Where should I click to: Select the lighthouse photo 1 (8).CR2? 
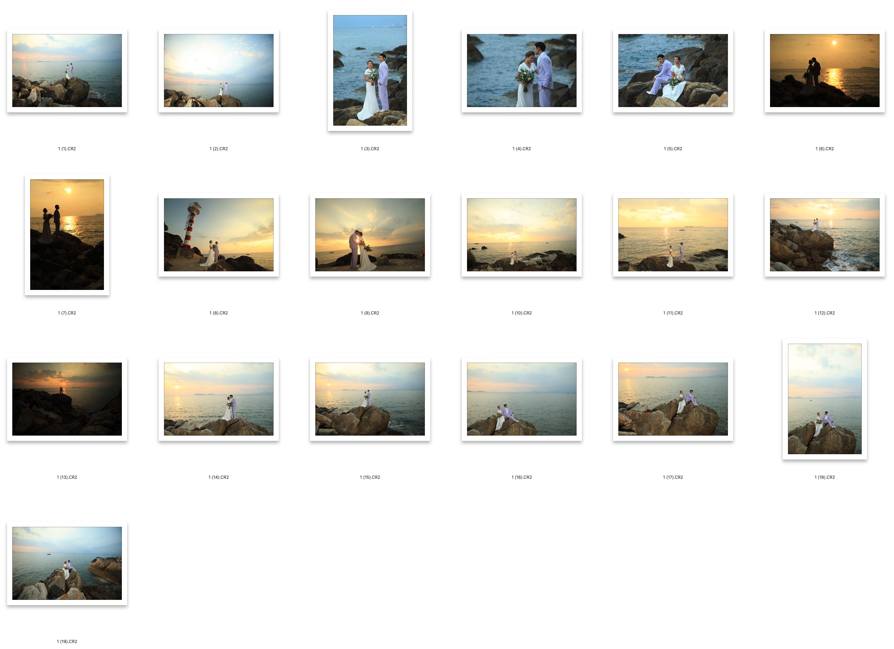point(218,235)
